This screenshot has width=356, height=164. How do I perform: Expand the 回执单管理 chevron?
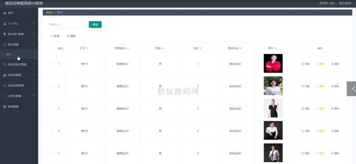pyautogui.click(x=33, y=75)
